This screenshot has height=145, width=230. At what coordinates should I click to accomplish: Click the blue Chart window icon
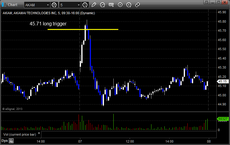click(x=4, y=5)
